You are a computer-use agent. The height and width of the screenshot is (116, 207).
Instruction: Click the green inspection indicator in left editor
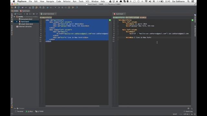coord(110,20)
